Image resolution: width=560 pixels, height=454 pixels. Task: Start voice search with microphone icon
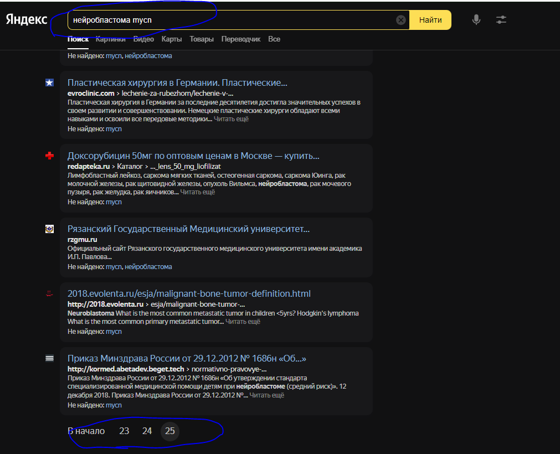476,19
